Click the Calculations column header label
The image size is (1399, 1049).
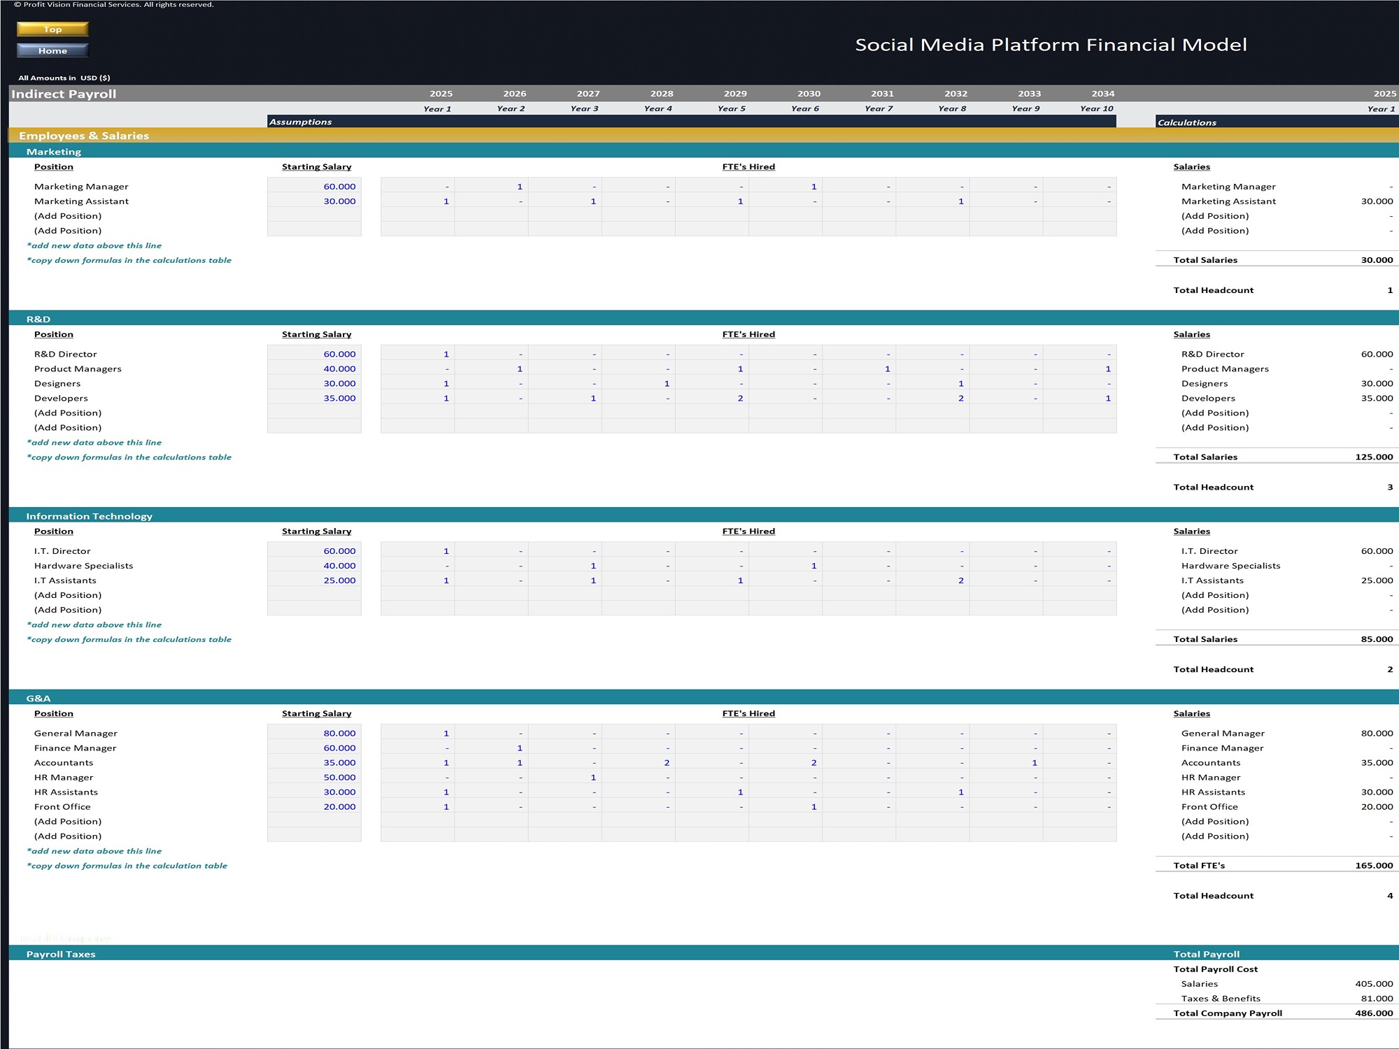point(1187,122)
